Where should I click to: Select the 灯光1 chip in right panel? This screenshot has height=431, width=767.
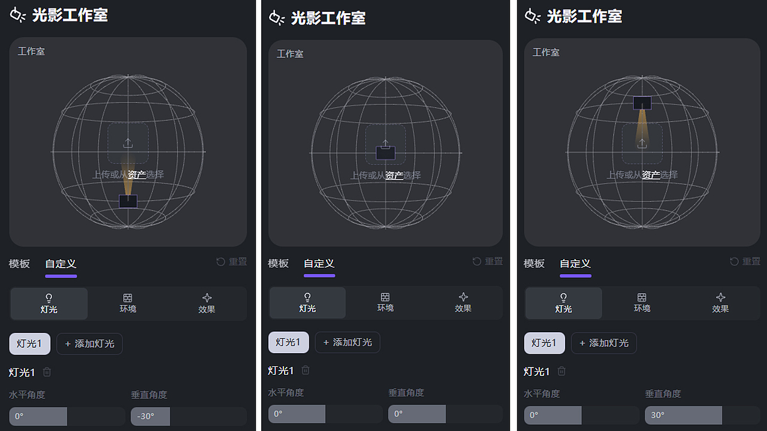[x=544, y=343]
